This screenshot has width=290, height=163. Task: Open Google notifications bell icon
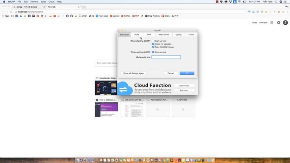(x=279, y=23)
